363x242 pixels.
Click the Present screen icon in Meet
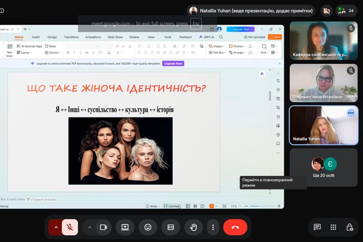click(x=125, y=227)
